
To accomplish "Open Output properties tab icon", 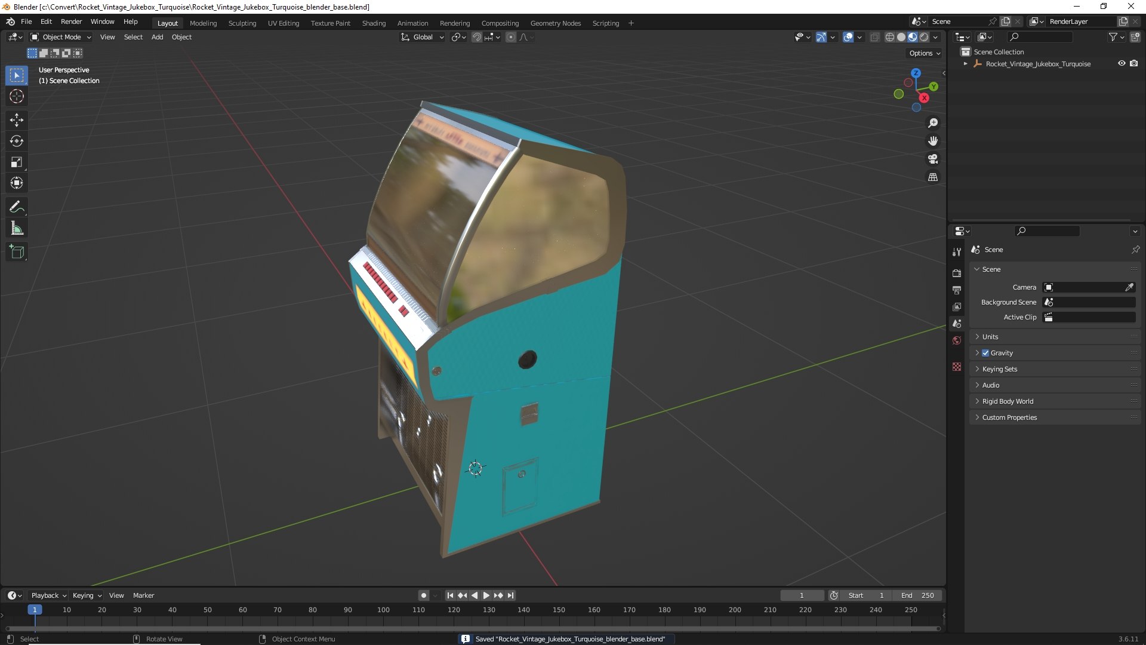I will (x=957, y=290).
